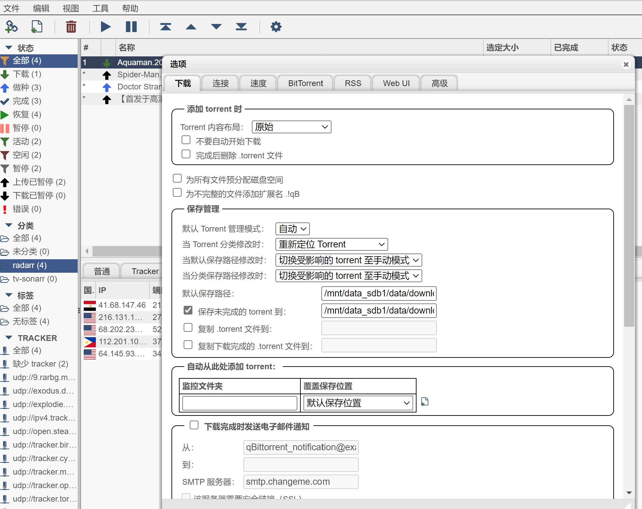
Task: Toggle the .!qB extension checkbox
Action: (x=177, y=193)
